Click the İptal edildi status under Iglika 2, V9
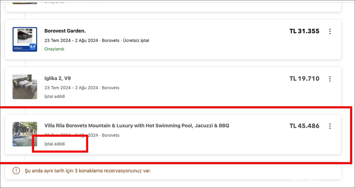 (x=55, y=97)
